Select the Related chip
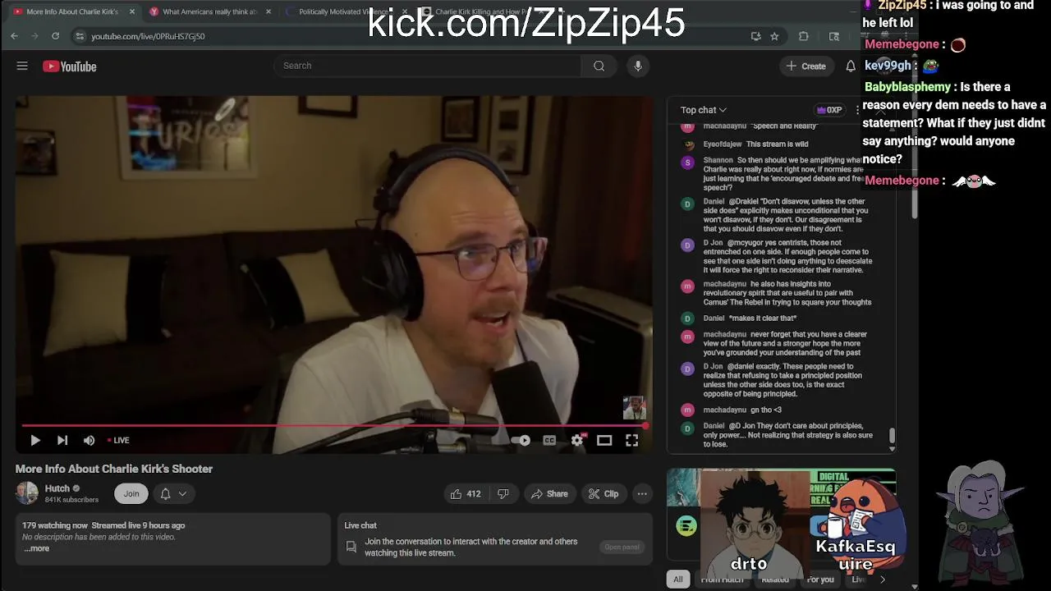 pos(774,580)
